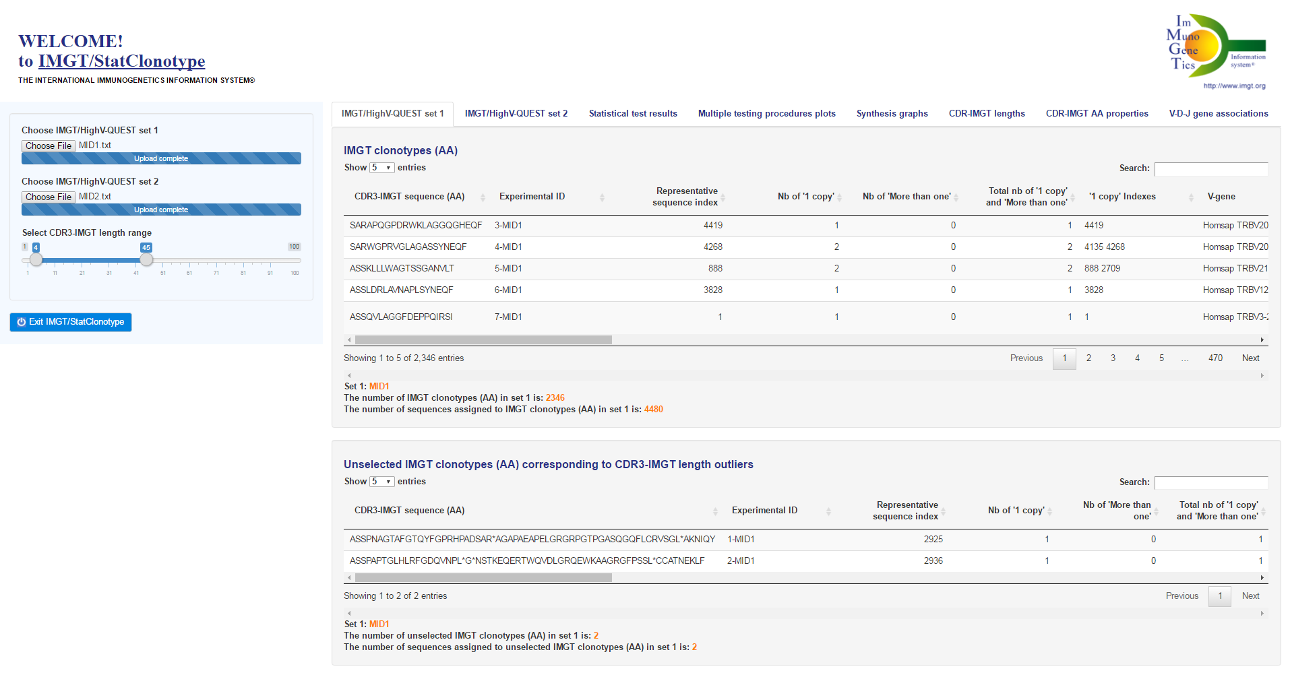Follow the IMGT/StatClonotype title link
The width and height of the screenshot is (1290, 677).
(x=121, y=61)
